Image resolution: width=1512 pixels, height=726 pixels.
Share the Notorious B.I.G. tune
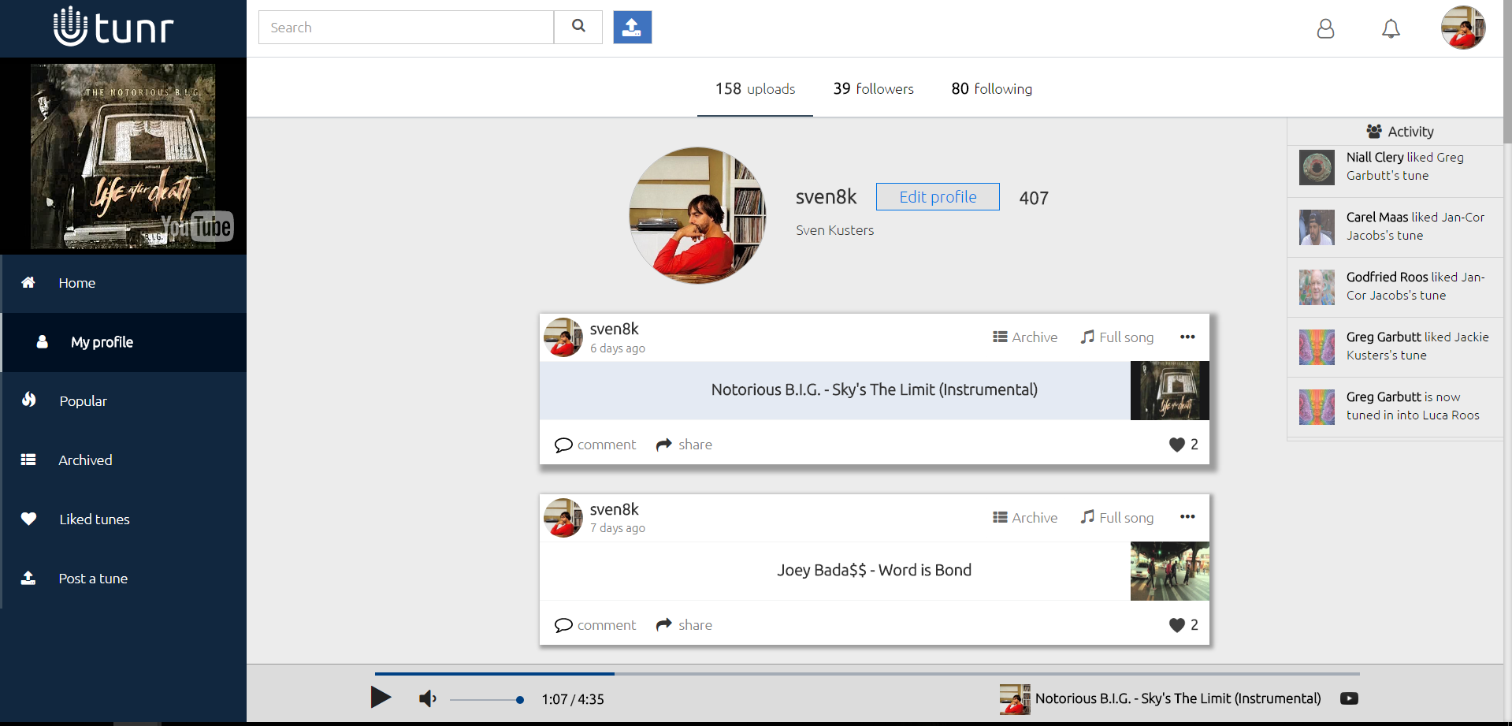684,445
